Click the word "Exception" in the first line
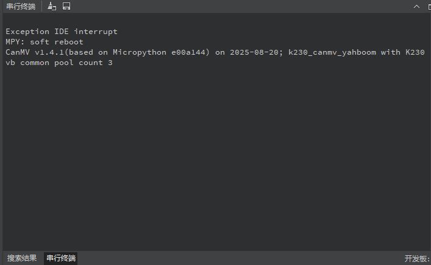Screen dimensions: 431x265 [27, 31]
